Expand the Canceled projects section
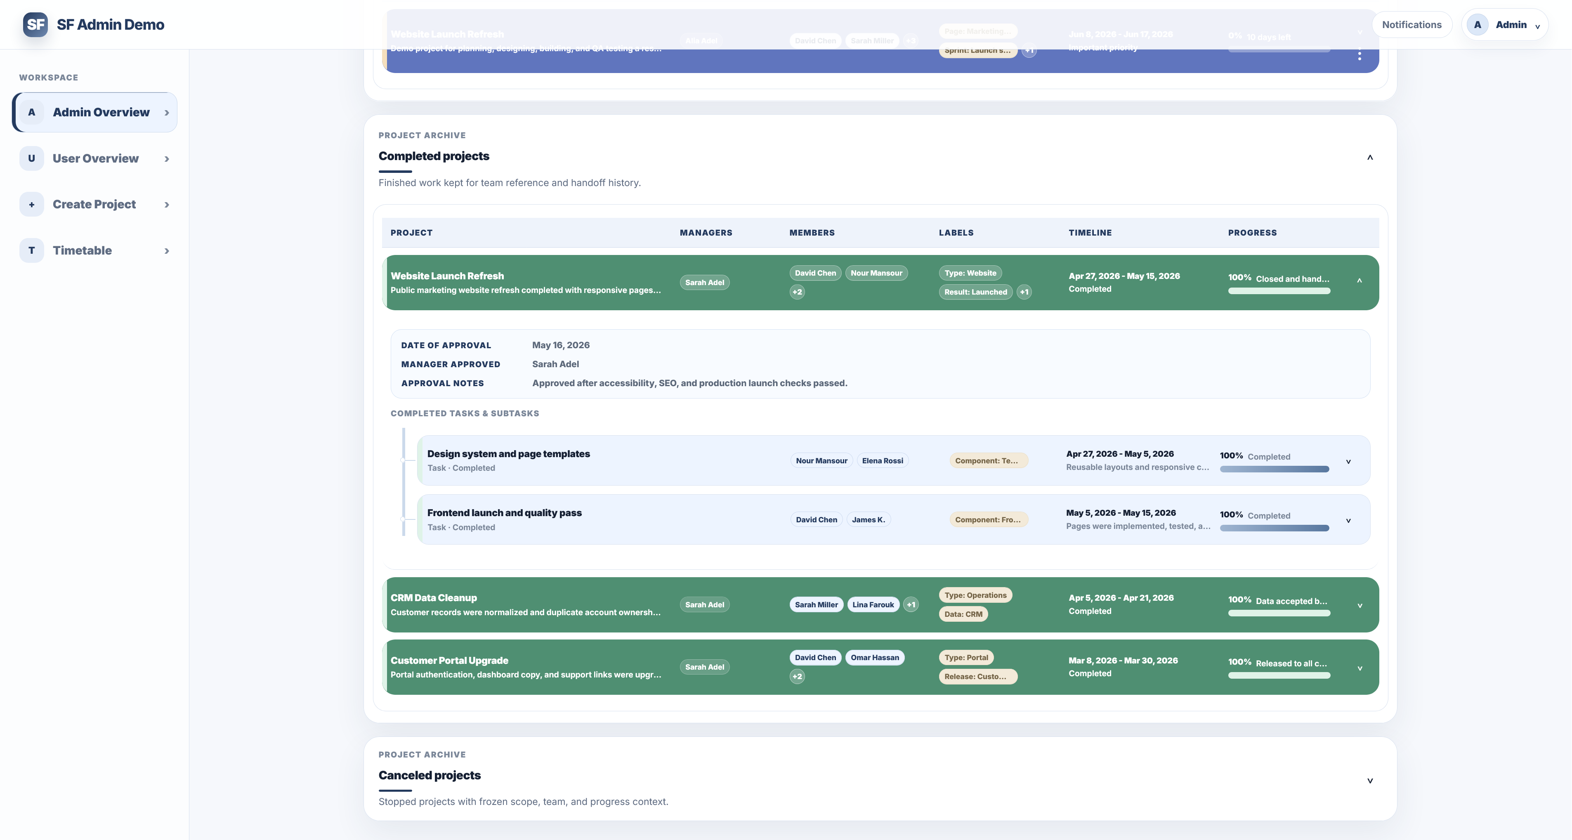The width and height of the screenshot is (1572, 840). pyautogui.click(x=1370, y=781)
